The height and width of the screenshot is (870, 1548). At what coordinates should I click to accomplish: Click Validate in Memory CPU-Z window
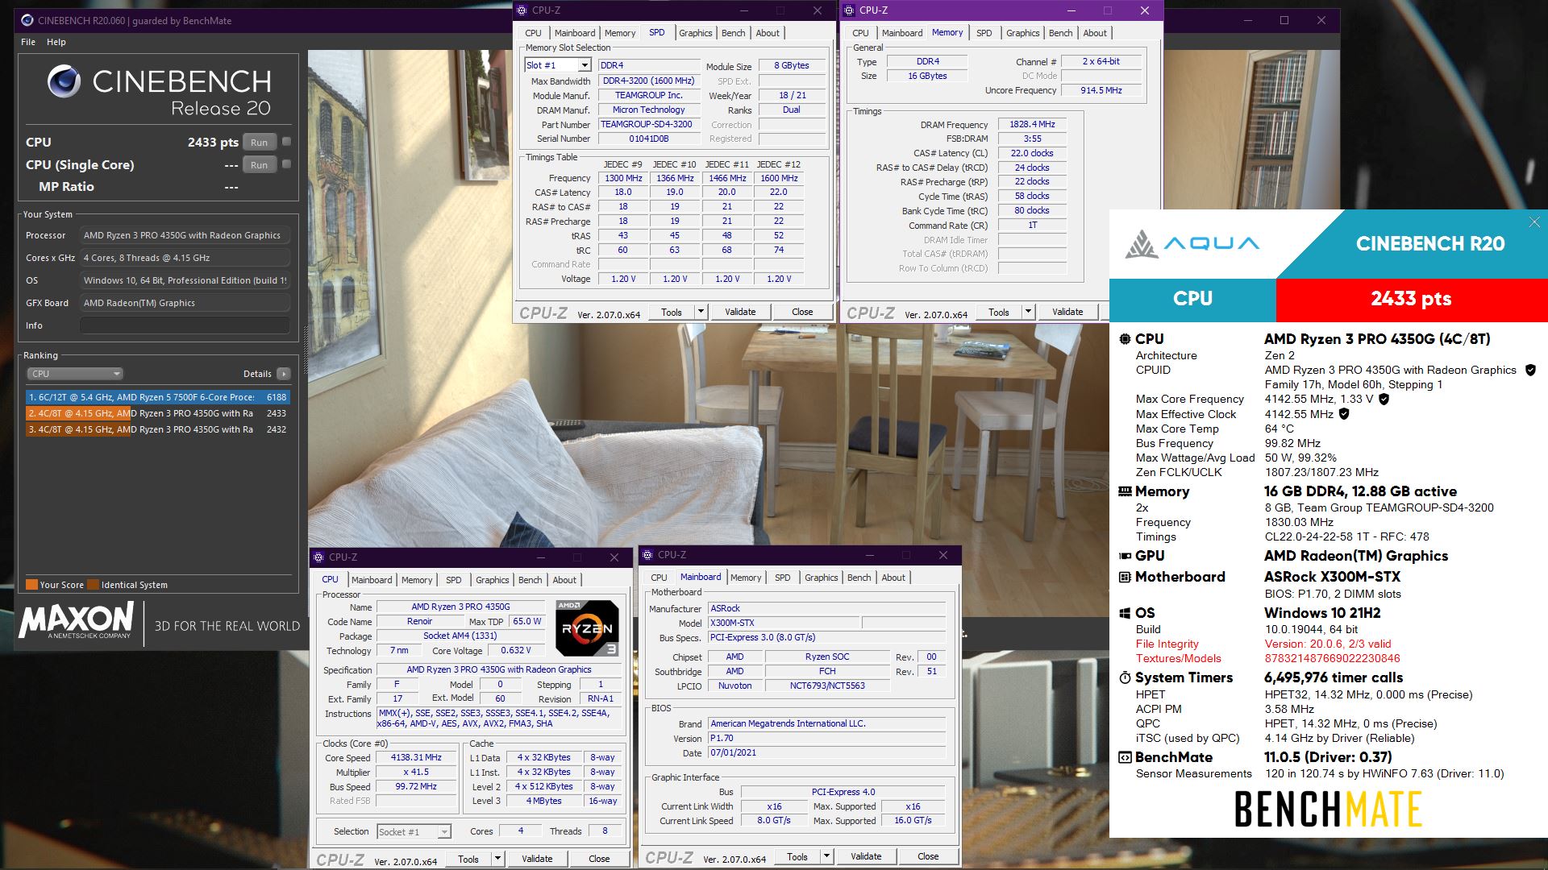click(x=1067, y=312)
